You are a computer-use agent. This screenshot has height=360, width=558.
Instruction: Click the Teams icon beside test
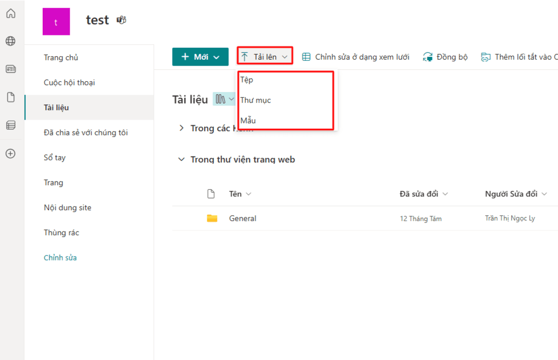coord(121,20)
